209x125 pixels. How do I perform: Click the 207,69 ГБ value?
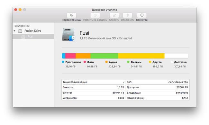coord(180,67)
